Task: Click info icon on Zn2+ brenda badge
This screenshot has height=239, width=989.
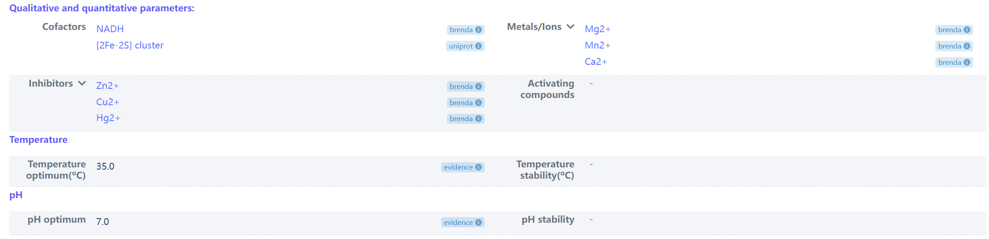Action: [478, 87]
